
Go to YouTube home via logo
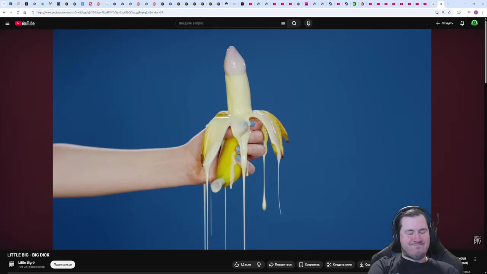(25, 23)
